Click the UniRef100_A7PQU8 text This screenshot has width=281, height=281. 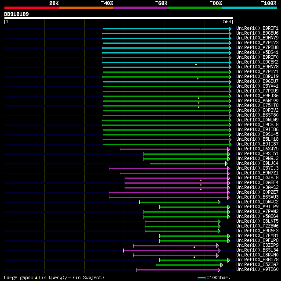[x=257, y=48]
